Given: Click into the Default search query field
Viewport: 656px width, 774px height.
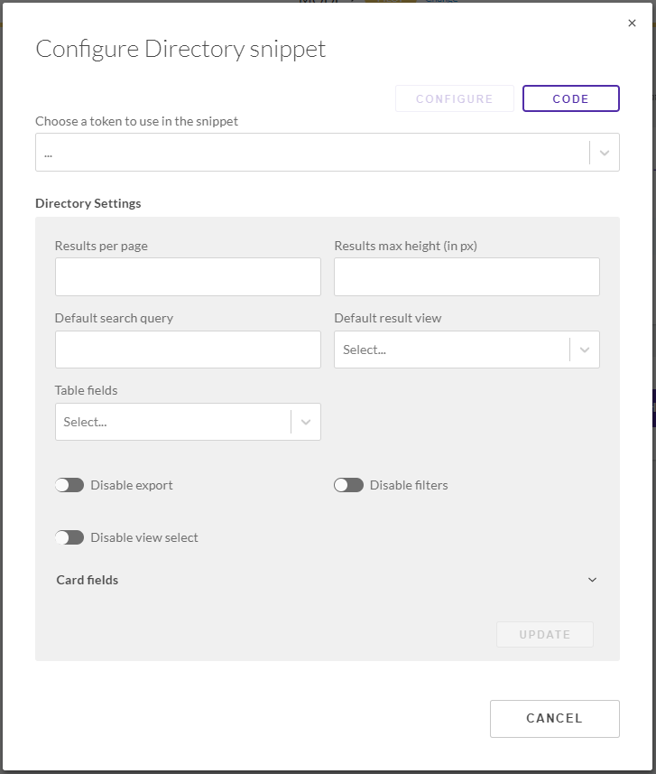Looking at the screenshot, I should click(188, 350).
